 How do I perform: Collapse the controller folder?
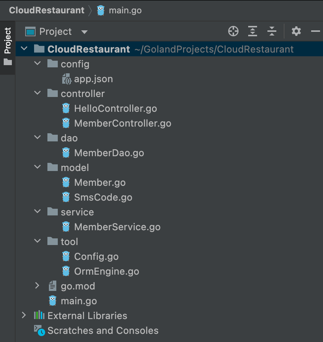coord(37,94)
